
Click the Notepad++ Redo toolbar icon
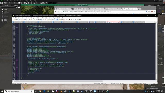[x=36, y=20]
